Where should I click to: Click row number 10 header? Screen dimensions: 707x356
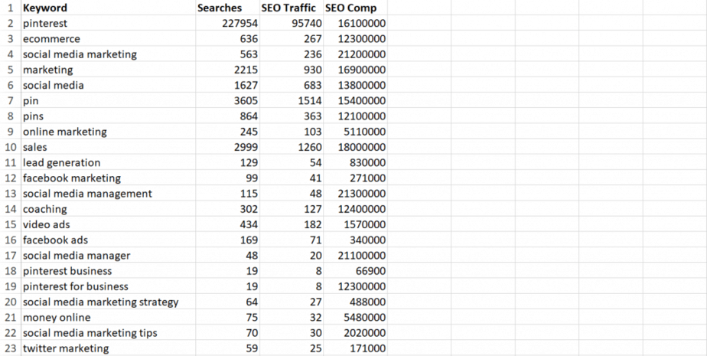point(9,147)
